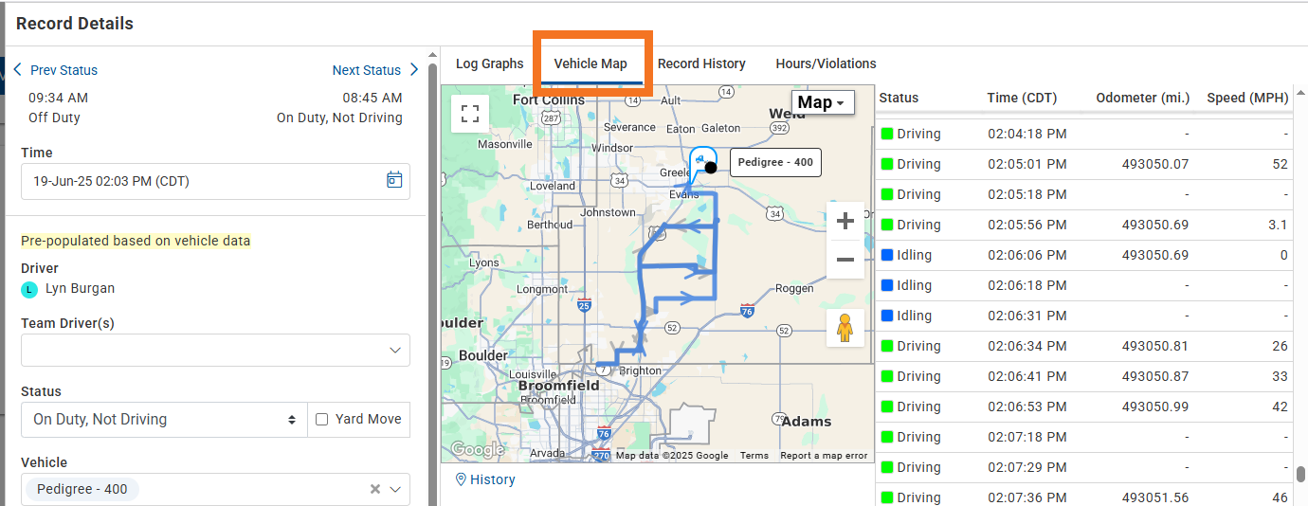The width and height of the screenshot is (1308, 506).
Task: Select the Idling row at 02:06:18 PM
Action: (x=1084, y=285)
